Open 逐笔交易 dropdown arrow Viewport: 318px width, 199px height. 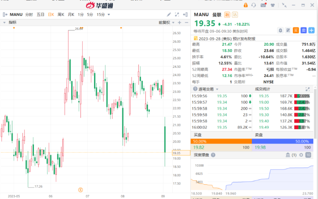[217, 89]
